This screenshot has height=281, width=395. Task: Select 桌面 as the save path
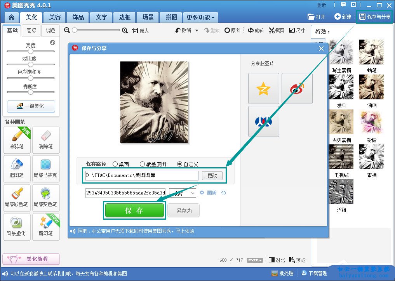click(x=115, y=164)
